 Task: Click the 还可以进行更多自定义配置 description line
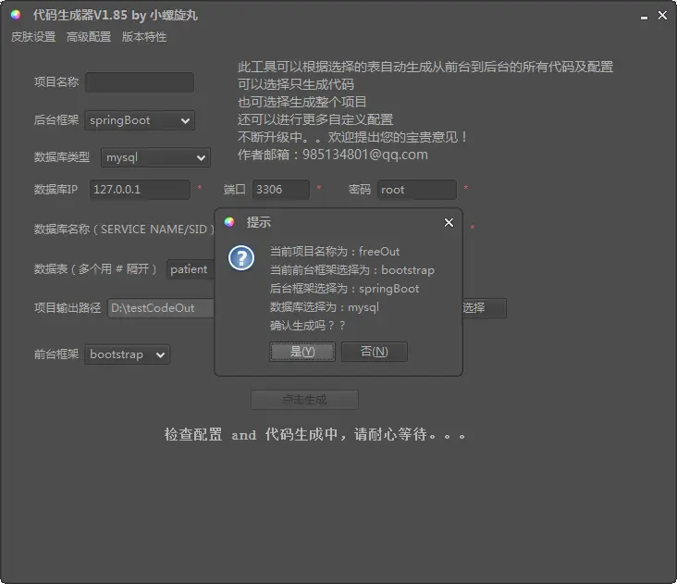click(x=315, y=119)
